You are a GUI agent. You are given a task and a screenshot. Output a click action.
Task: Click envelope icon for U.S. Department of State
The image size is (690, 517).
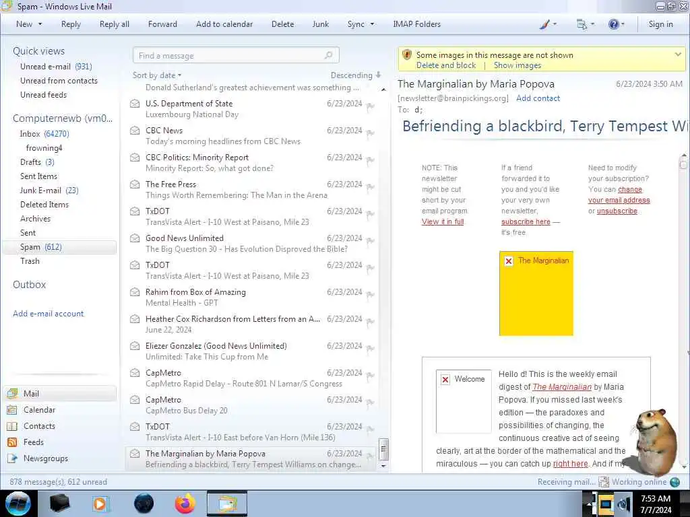[135, 104]
